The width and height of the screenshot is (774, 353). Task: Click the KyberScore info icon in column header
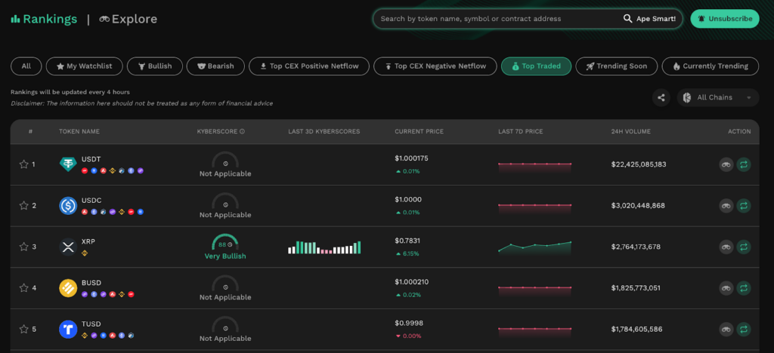[242, 131]
